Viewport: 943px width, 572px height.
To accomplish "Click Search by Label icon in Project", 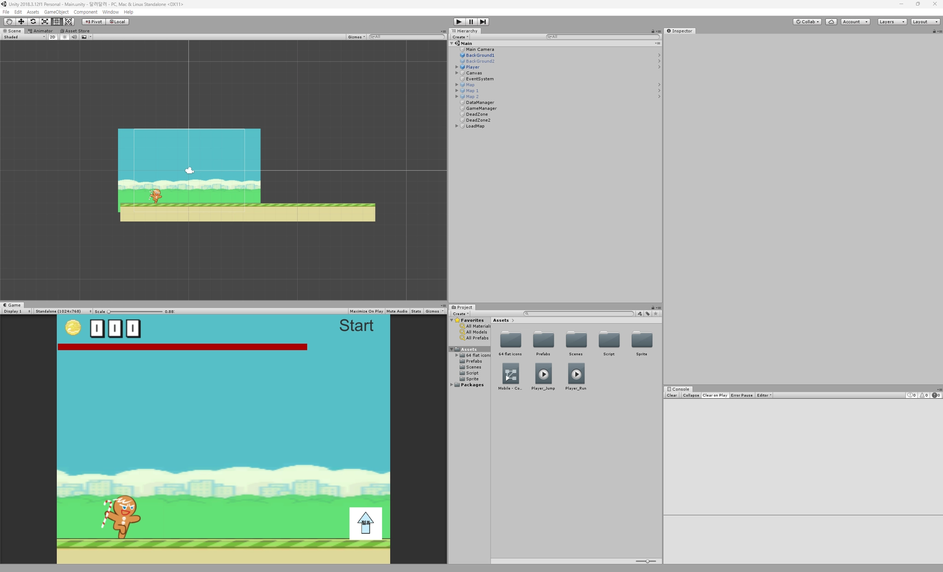I will (648, 314).
